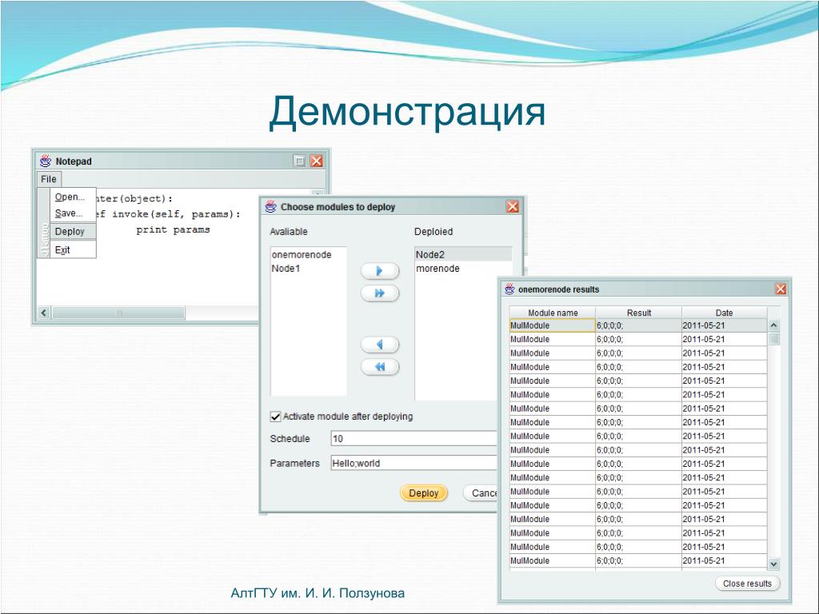Click results table scroll up arrow
This screenshot has width=819, height=614.
click(773, 325)
